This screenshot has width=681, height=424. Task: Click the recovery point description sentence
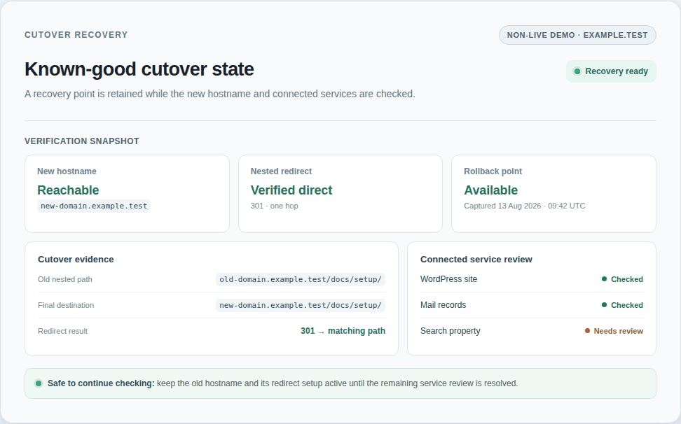point(220,94)
